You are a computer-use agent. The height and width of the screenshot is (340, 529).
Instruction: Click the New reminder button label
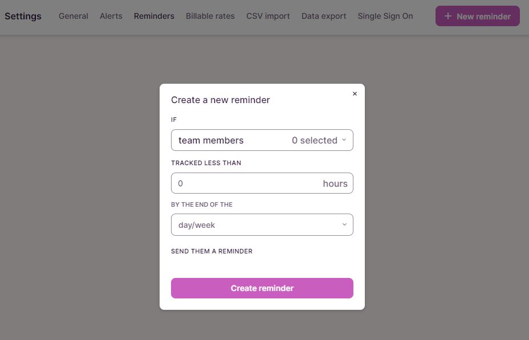pyautogui.click(x=483, y=17)
